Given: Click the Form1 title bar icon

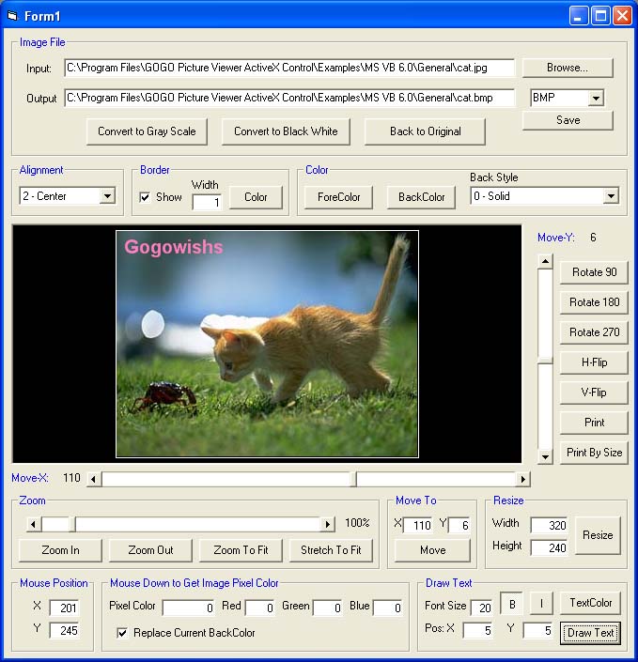Looking at the screenshot, I should 12,16.
